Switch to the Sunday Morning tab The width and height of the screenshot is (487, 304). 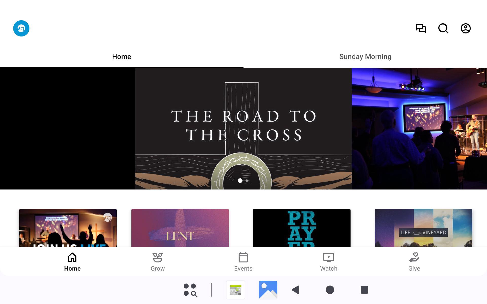click(365, 57)
